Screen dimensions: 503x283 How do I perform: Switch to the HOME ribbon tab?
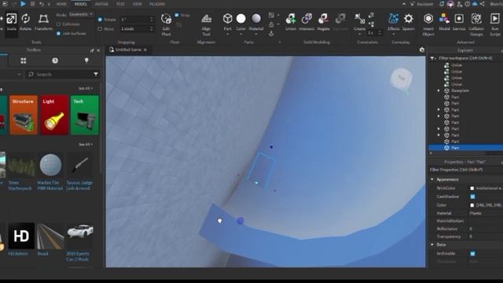tap(61, 4)
